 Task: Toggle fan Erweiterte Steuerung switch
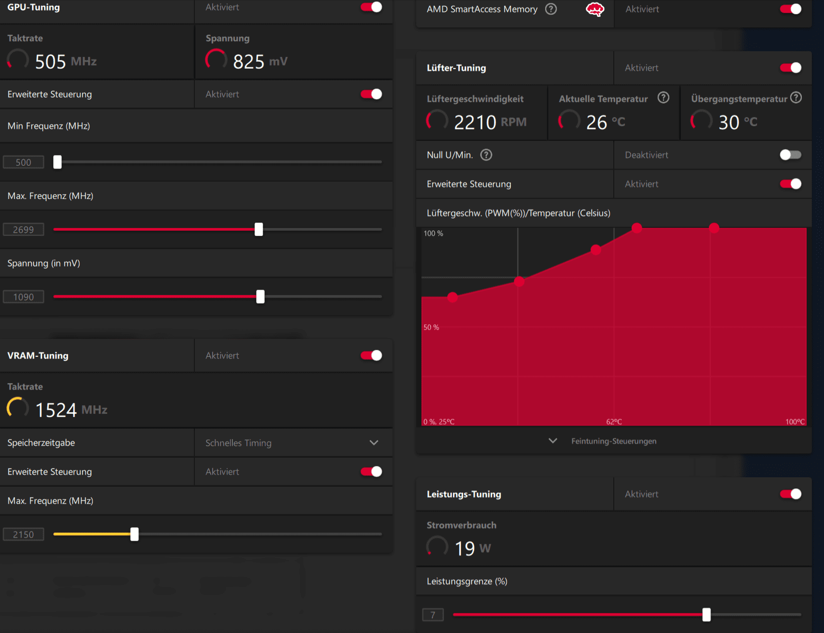point(791,184)
